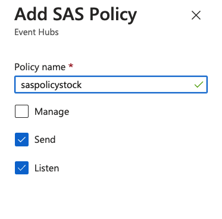This screenshot has height=219, width=222.
Task: Click the Policy name input field
Action: 111,85
